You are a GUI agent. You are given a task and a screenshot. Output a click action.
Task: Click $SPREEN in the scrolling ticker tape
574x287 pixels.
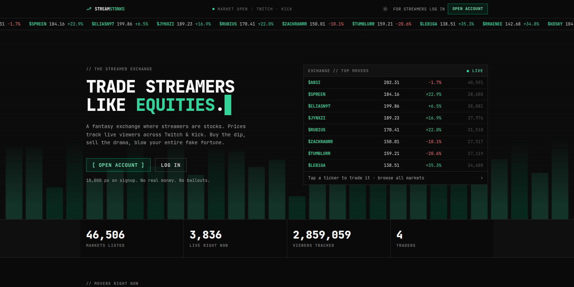tap(56, 24)
